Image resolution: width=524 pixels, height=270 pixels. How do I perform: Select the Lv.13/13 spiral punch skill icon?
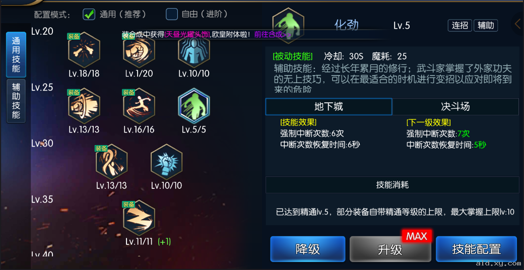84,106
